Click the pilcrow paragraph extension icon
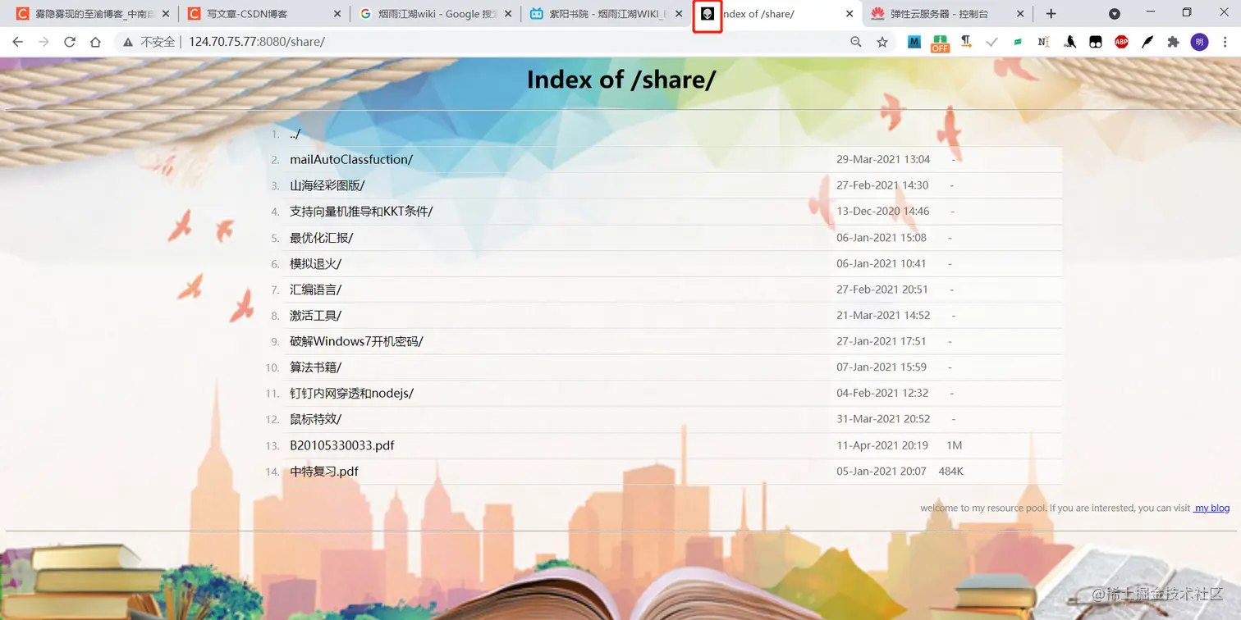The image size is (1241, 620). pos(966,42)
